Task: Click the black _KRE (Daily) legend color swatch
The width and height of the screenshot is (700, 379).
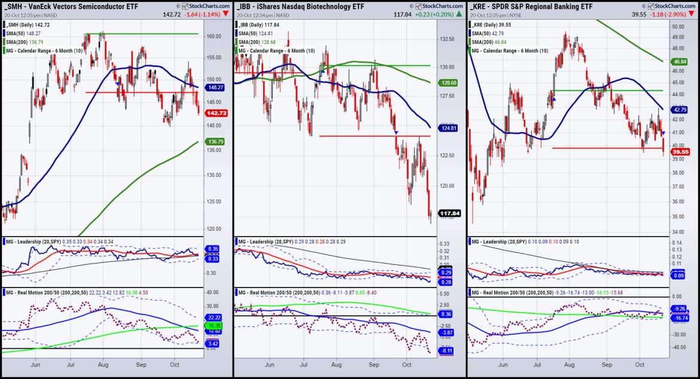Action: tap(468, 25)
